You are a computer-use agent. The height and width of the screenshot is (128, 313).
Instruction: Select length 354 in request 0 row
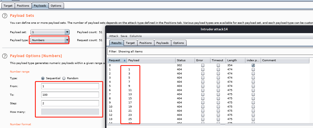point(230,65)
